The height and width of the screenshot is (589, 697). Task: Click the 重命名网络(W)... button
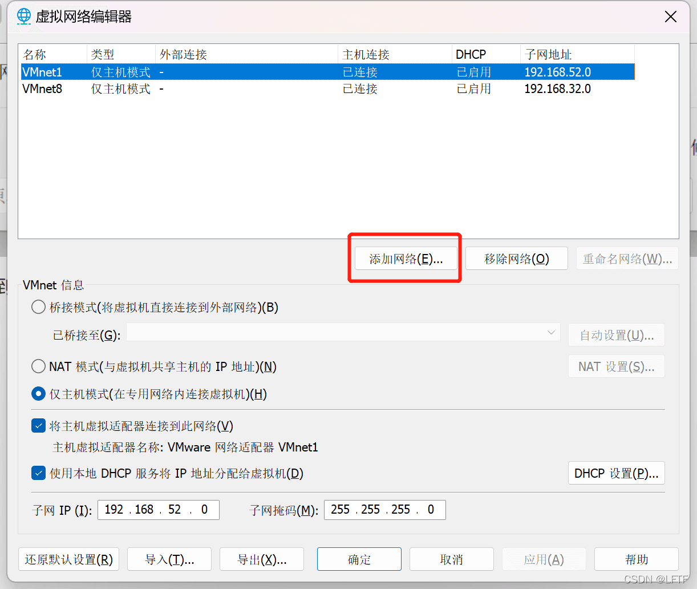coord(627,259)
